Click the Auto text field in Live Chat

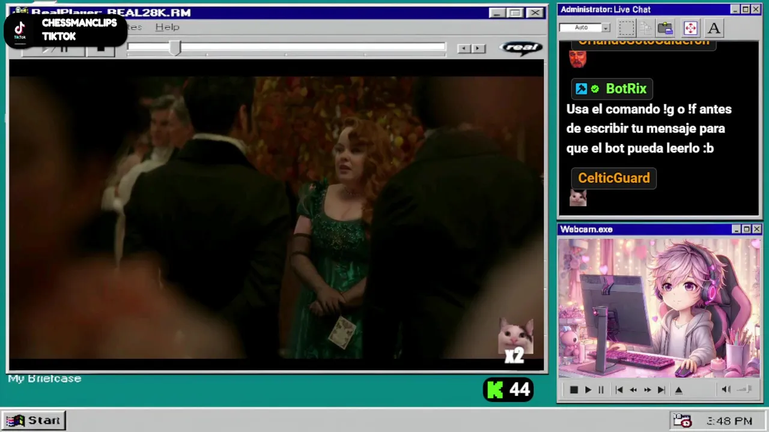pyautogui.click(x=580, y=28)
